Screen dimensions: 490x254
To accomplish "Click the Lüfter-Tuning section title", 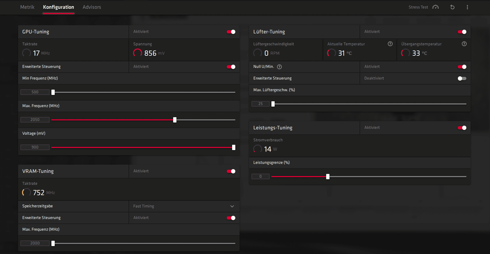I will click(x=269, y=32).
